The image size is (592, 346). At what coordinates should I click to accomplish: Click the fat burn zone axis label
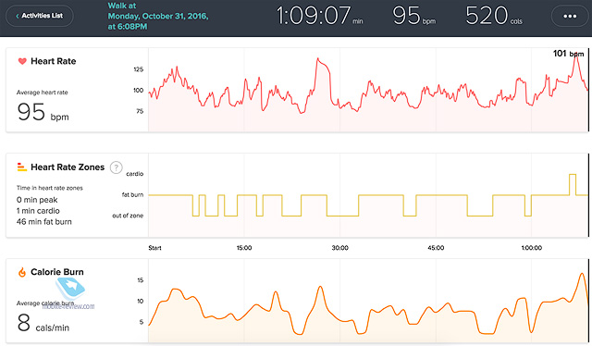[132, 194]
